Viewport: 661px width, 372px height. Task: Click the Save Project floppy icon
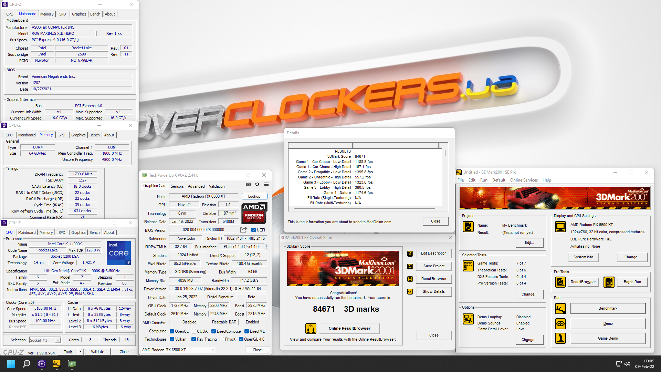coord(410,266)
